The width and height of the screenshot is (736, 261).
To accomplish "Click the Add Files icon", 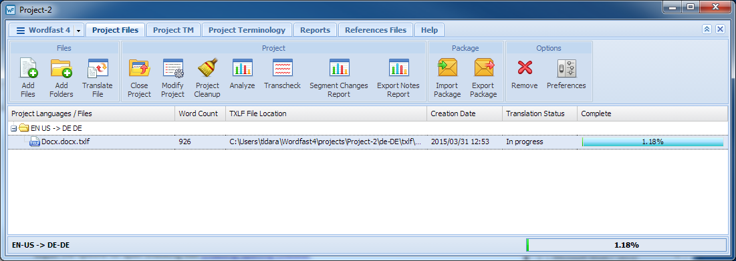I will tap(28, 68).
